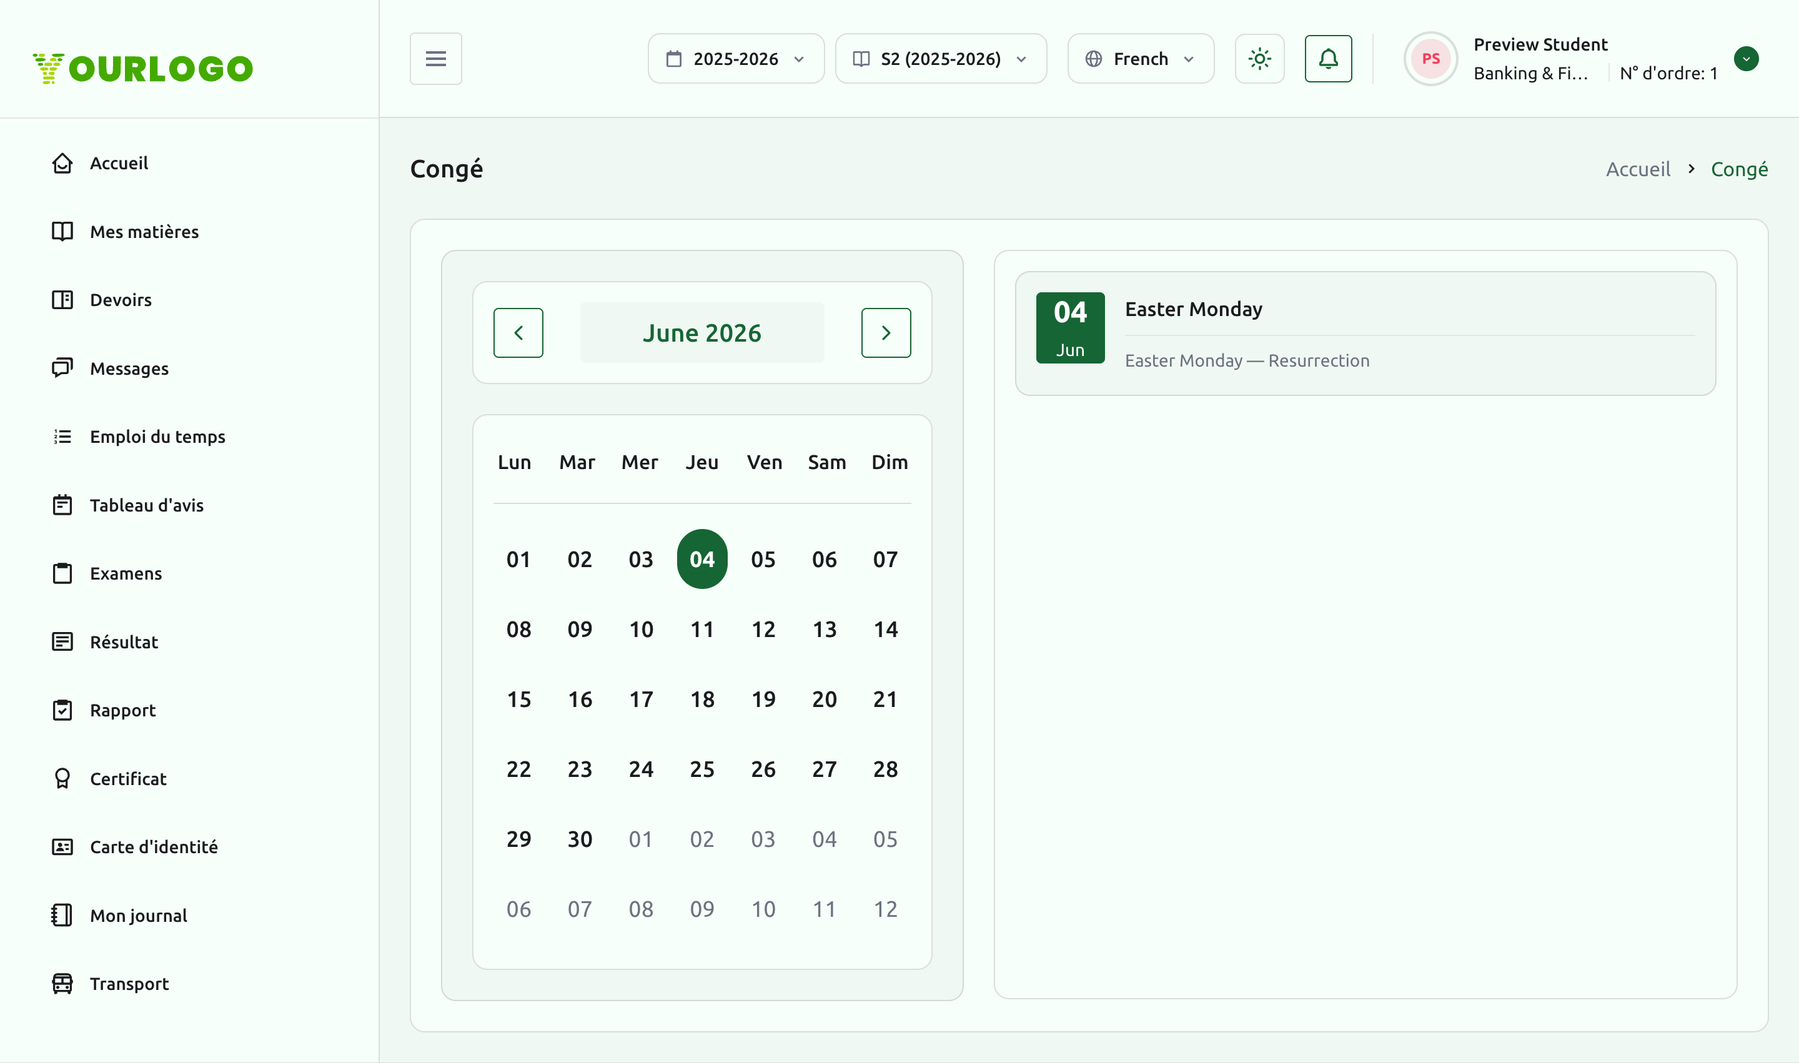Screen dimensions: 1799x1063
Task: Select day 18 in the calendar
Action: pos(701,699)
